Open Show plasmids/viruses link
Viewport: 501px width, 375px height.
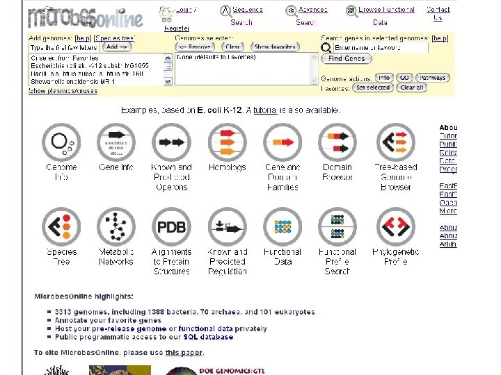tap(63, 91)
